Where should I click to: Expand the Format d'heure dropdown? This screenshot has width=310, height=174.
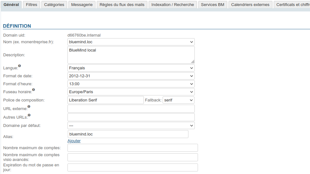pos(131,84)
